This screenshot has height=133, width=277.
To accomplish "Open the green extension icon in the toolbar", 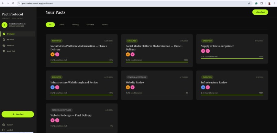I will 256,3.
